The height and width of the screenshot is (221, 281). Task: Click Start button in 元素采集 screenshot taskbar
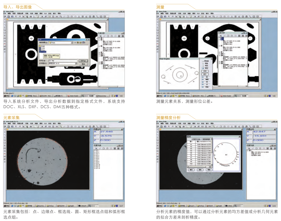coord(6,205)
